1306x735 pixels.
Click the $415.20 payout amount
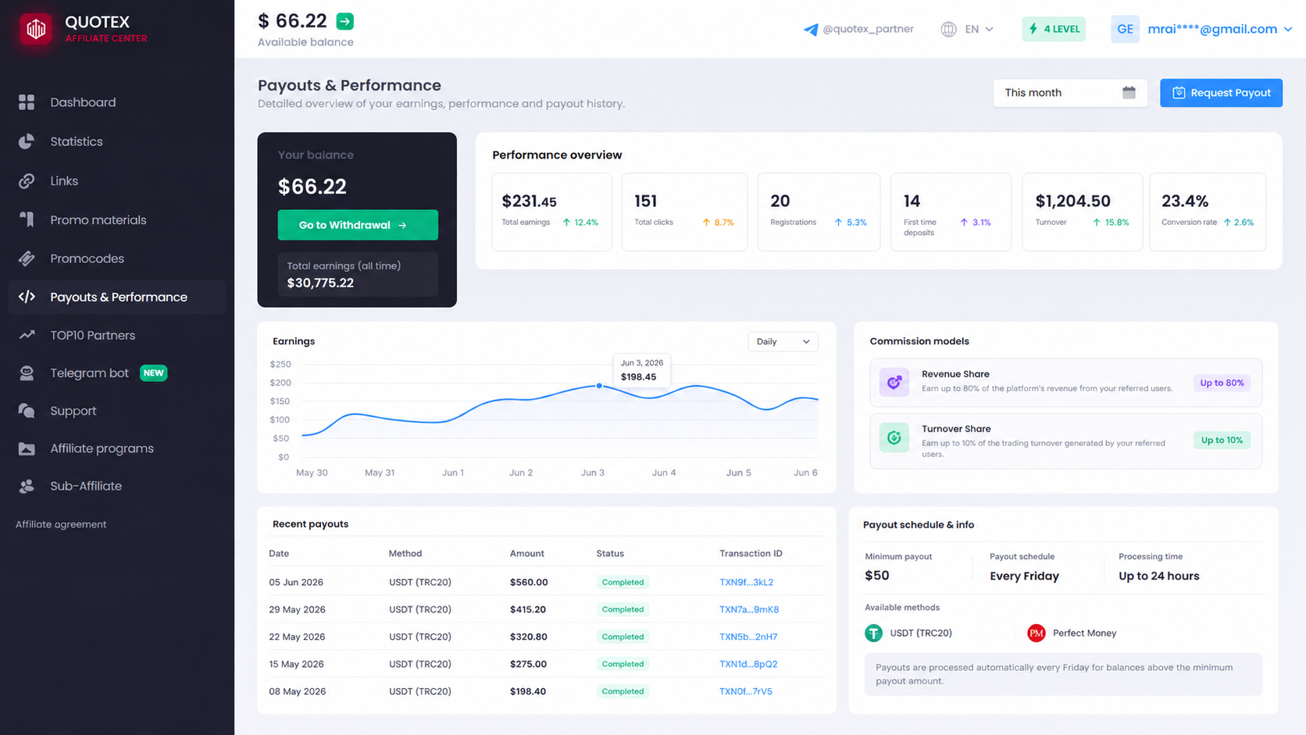(x=528, y=609)
